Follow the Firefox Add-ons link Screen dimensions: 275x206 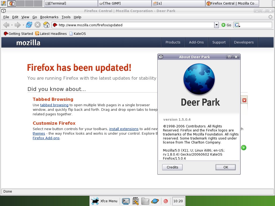point(46,138)
